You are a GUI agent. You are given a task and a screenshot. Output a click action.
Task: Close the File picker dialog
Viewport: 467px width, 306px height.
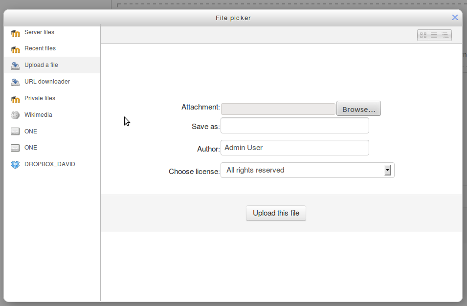tap(455, 18)
